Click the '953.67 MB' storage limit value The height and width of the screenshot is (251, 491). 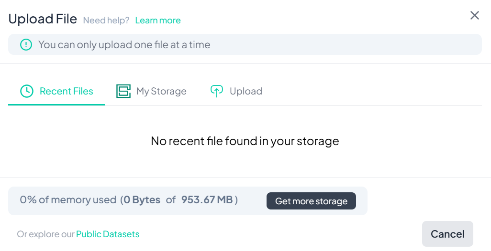207,200
